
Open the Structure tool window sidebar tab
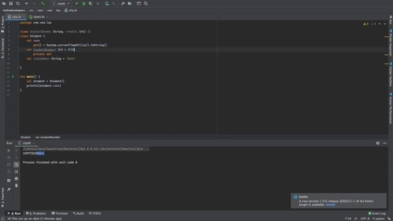pos(2,48)
